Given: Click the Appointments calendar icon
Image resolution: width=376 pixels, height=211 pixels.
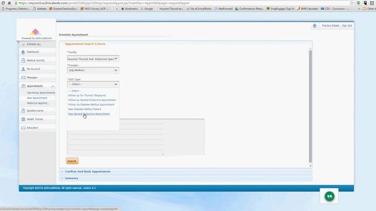Looking at the screenshot, I should [x=23, y=86].
